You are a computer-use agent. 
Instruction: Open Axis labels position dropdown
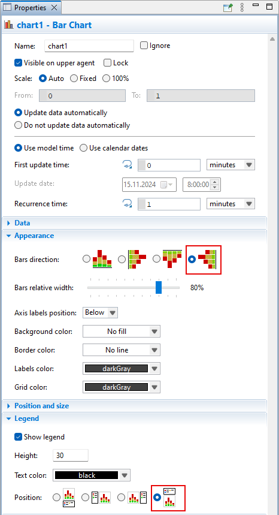coord(100,313)
